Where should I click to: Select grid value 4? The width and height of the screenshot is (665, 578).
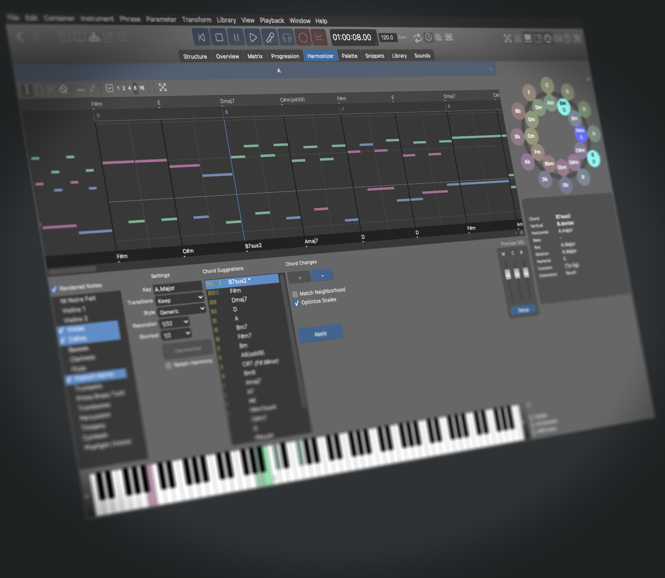tap(129, 88)
